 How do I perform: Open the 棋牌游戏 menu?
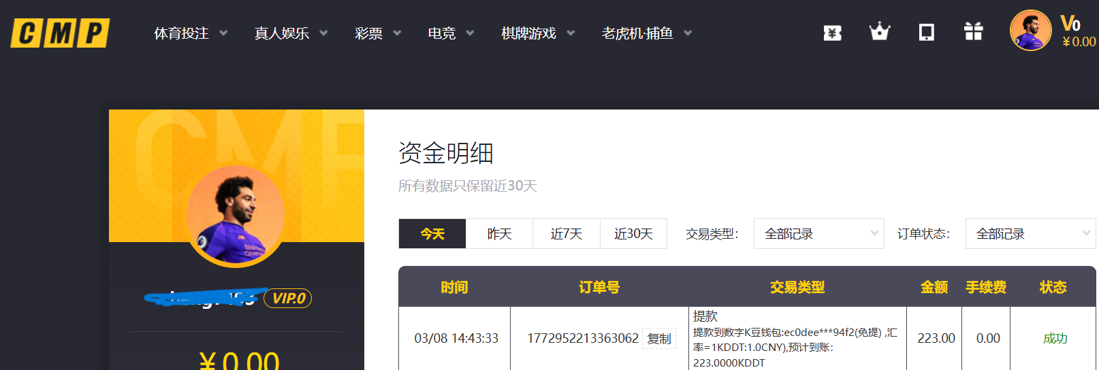[538, 33]
